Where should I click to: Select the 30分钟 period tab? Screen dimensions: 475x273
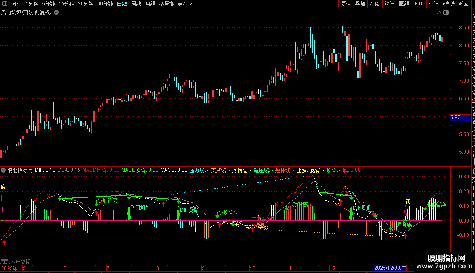coord(85,4)
